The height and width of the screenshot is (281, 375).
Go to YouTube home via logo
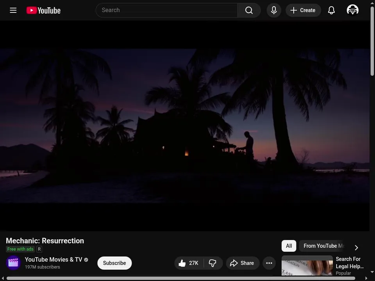point(43,10)
